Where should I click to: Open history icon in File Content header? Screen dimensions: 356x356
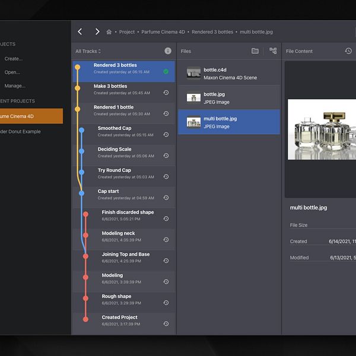[x=348, y=51]
